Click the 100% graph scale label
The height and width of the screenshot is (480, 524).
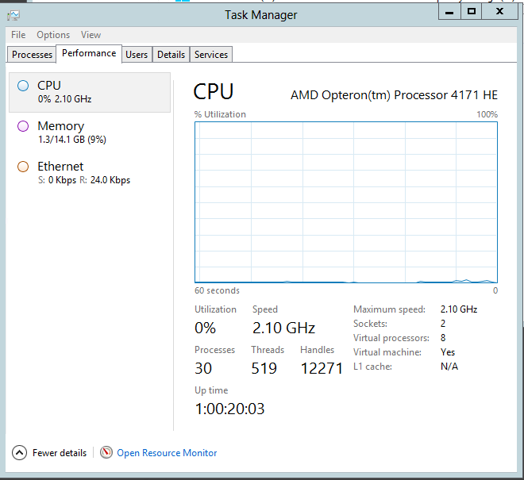pyautogui.click(x=487, y=114)
